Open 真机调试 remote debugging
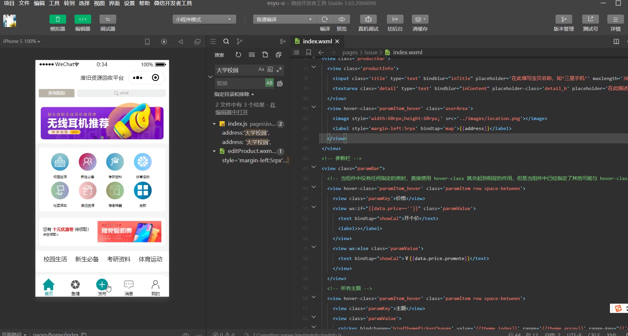628x336 pixels. pyautogui.click(x=368, y=19)
